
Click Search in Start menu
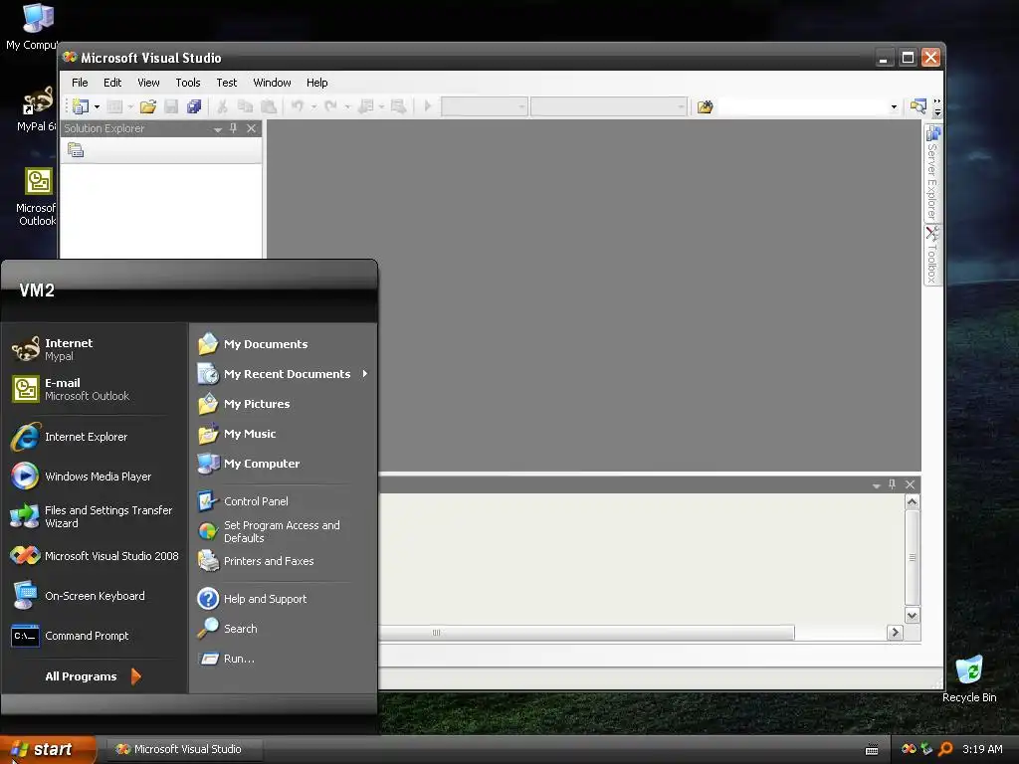[284, 629]
